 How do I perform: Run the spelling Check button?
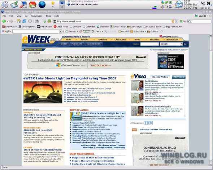[x=96, y=31]
